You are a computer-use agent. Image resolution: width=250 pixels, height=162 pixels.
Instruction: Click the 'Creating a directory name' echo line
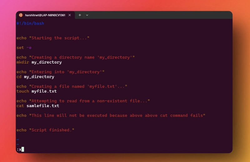point(75,57)
